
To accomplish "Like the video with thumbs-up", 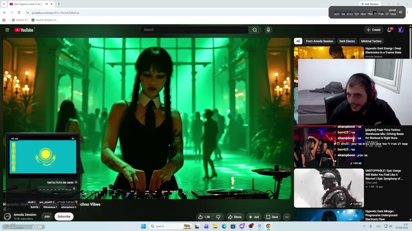I will [204, 217].
